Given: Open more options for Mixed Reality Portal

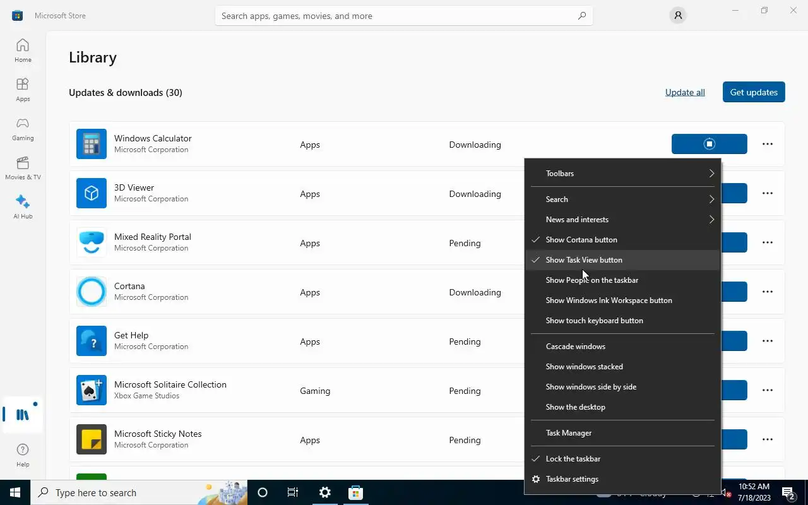Looking at the screenshot, I should coord(768,242).
